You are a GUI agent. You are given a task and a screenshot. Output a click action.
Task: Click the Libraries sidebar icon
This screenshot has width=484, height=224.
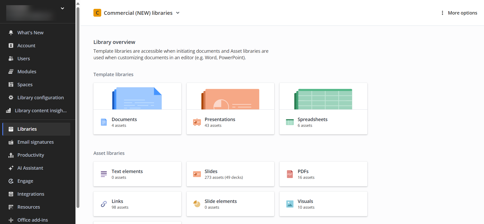point(11,129)
